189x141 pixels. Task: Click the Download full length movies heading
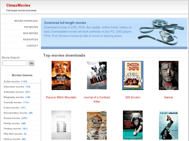65,23
